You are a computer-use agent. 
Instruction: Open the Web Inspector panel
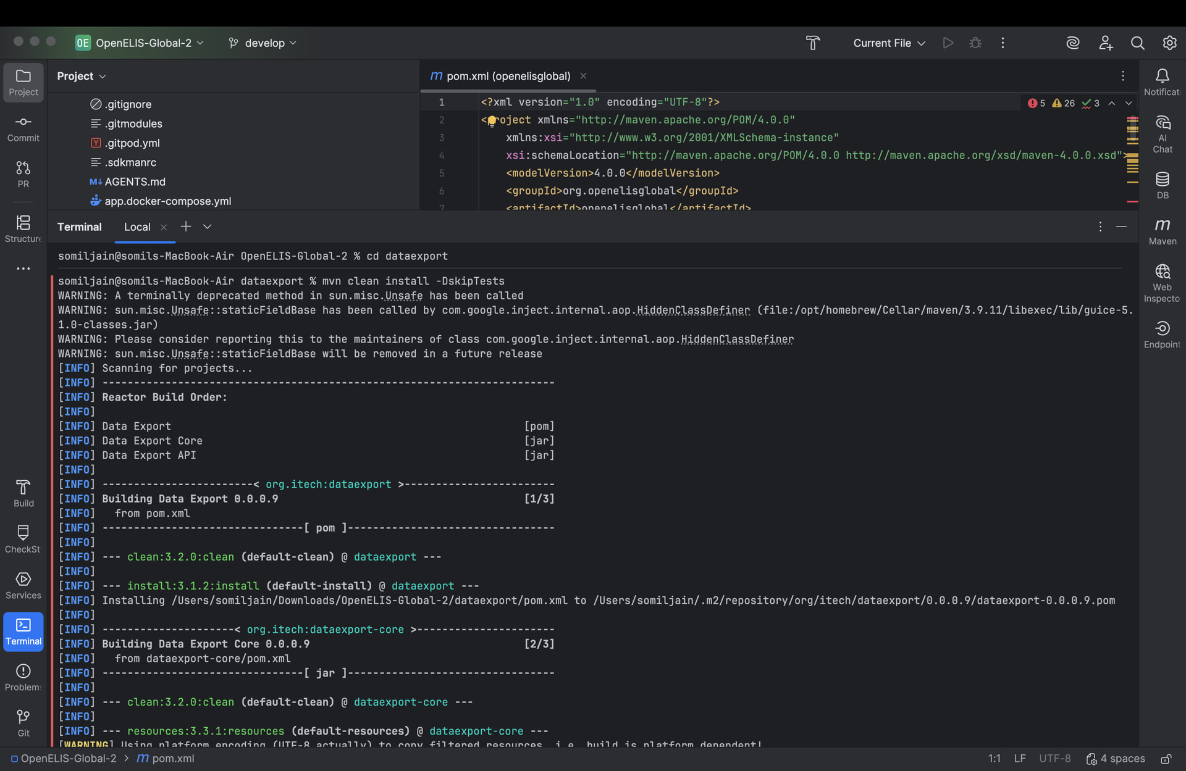(1162, 282)
